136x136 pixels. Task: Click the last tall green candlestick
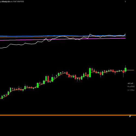[x=125, y=70]
